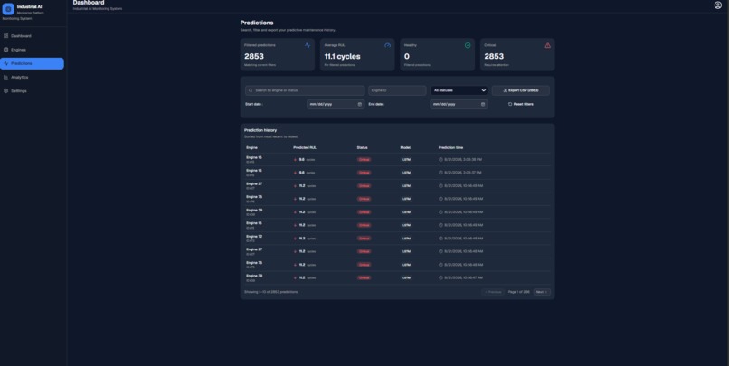Click the magnifier icon in the search box

[x=251, y=90]
